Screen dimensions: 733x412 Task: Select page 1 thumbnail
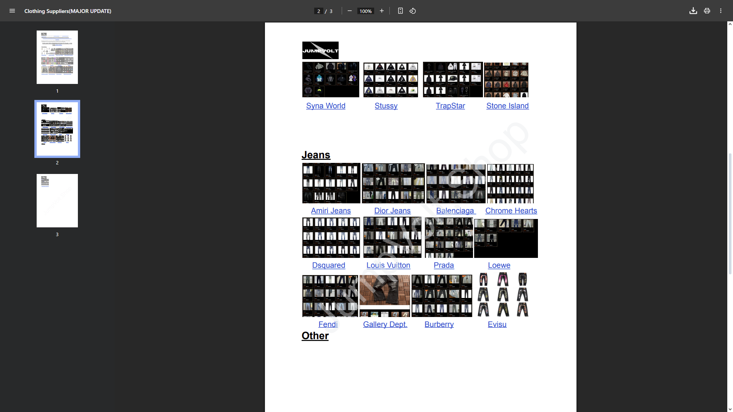point(57,57)
